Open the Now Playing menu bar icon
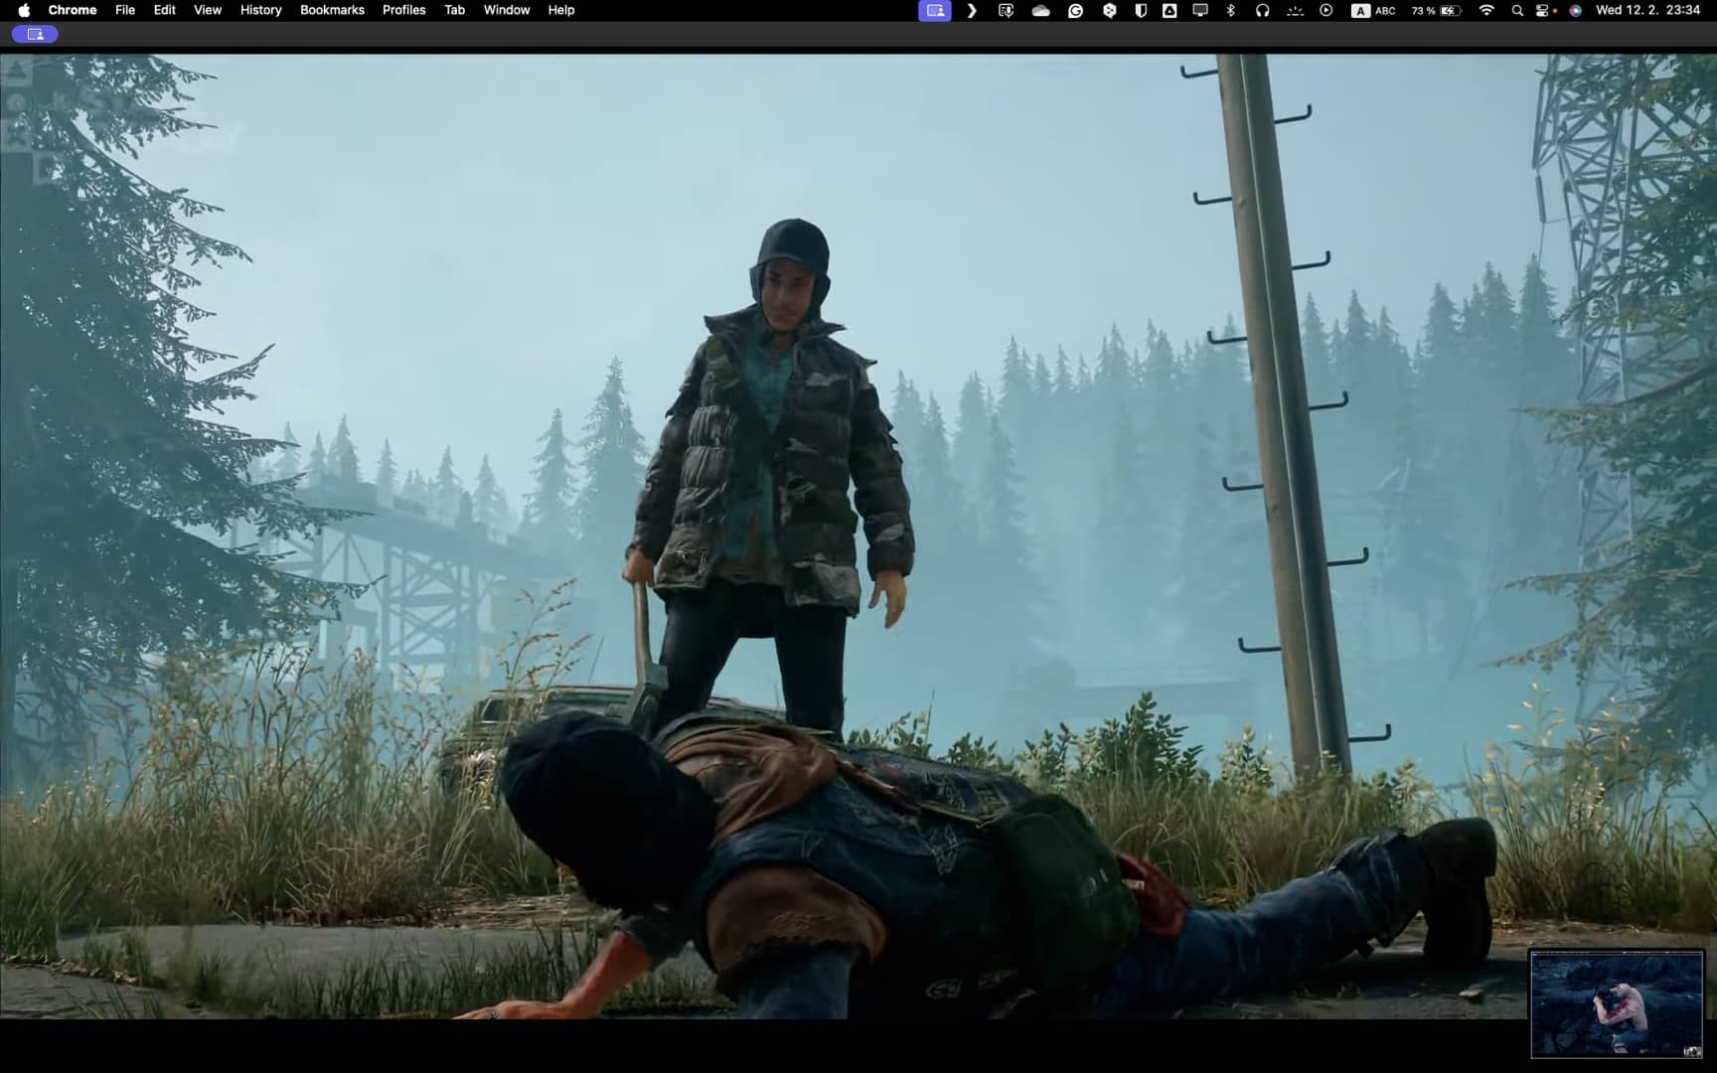The image size is (1717, 1073). (x=1327, y=10)
